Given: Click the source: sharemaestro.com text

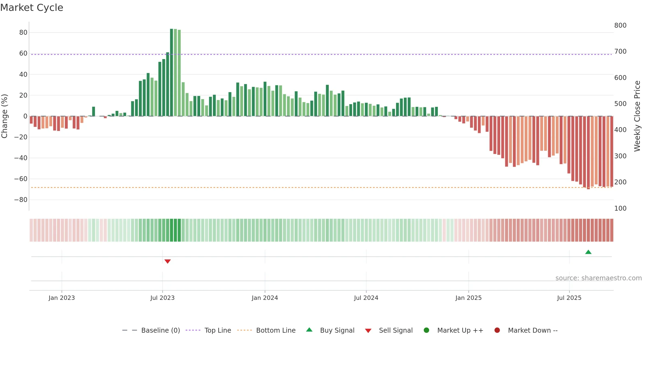Looking at the screenshot, I should click(599, 278).
